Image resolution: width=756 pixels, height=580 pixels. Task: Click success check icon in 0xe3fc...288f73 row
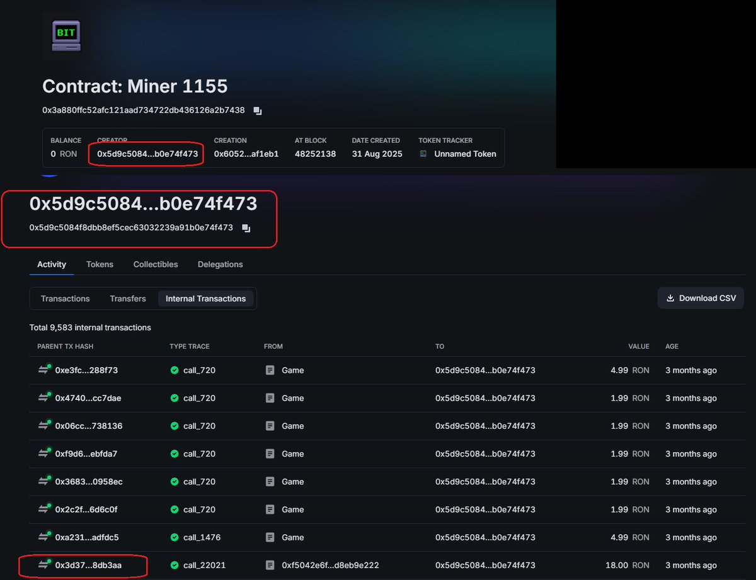[x=175, y=370]
